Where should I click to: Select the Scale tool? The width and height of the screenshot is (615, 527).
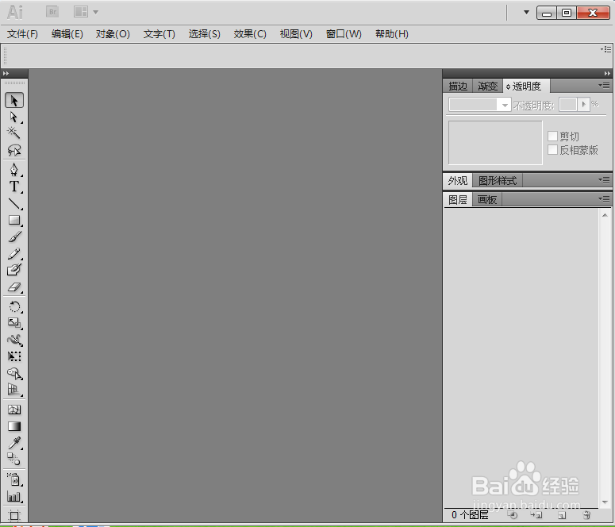point(14,323)
